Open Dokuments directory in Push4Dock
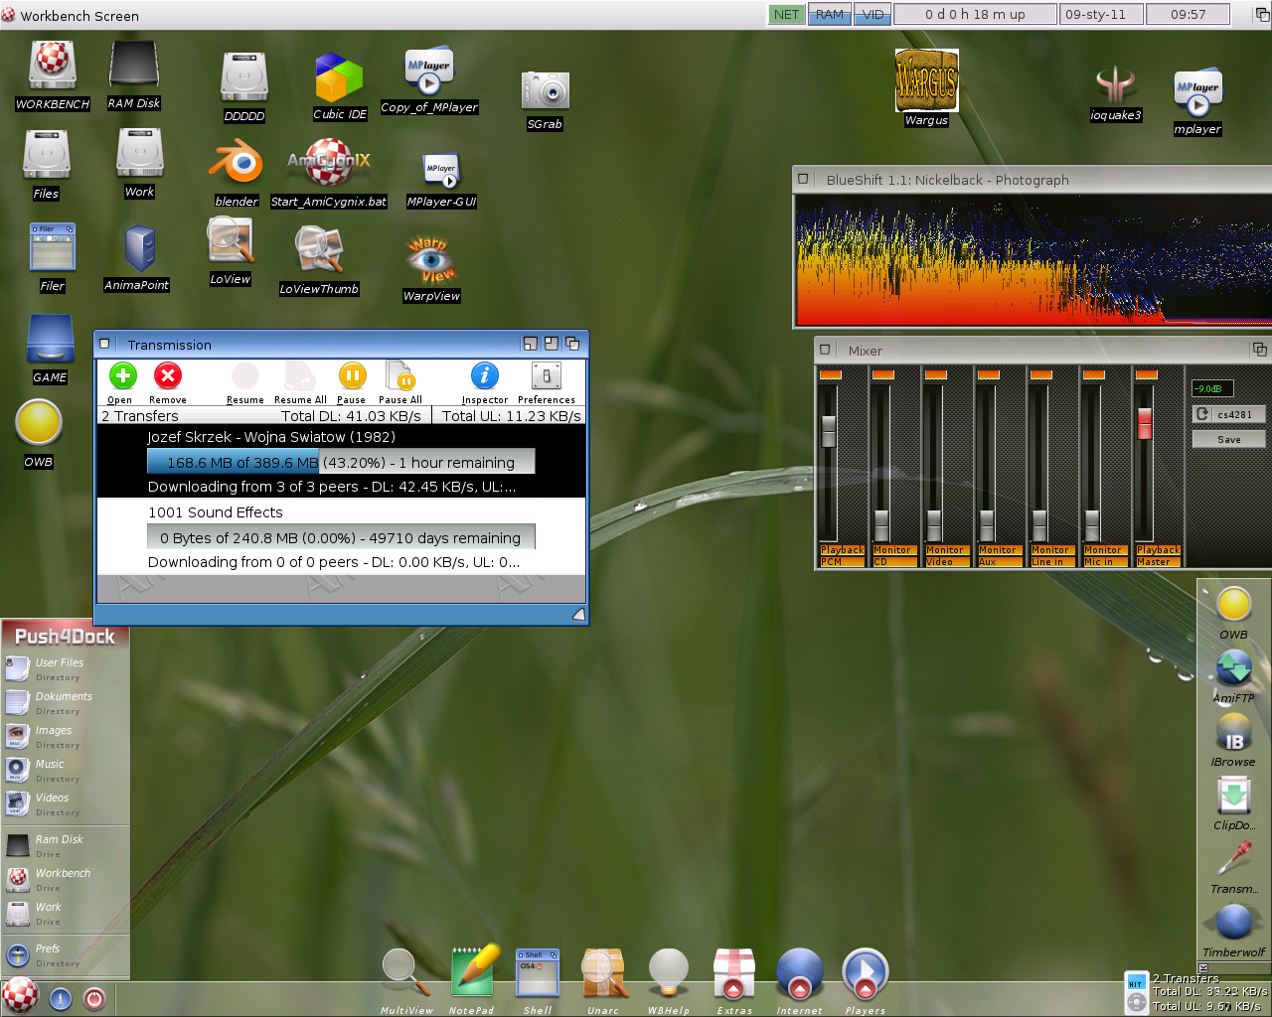Image resolution: width=1272 pixels, height=1017 pixels. coord(65,703)
